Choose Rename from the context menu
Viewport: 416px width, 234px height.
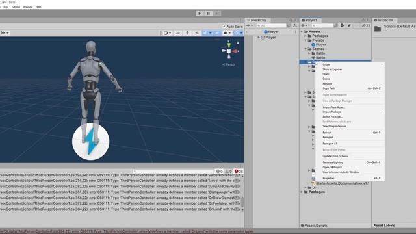tap(350, 84)
